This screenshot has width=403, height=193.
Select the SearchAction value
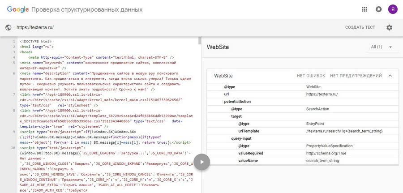[317, 109]
